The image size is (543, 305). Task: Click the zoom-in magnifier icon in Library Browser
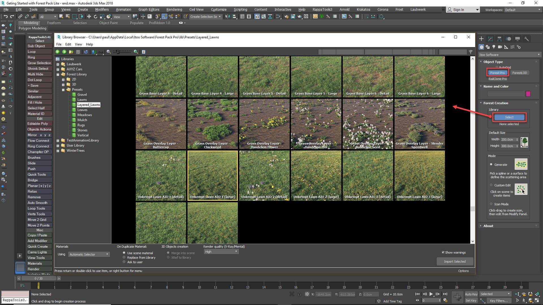pyautogui.click(x=135, y=52)
